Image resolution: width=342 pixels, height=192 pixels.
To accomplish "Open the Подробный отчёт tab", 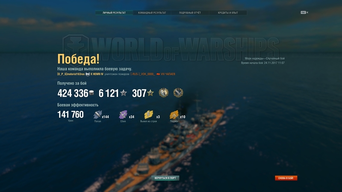I will pyautogui.click(x=190, y=13).
